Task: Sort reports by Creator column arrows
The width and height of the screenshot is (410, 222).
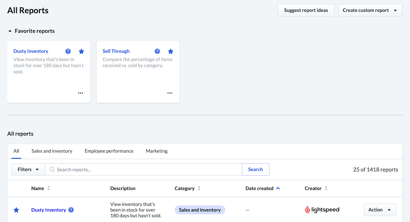Action: coord(326,188)
